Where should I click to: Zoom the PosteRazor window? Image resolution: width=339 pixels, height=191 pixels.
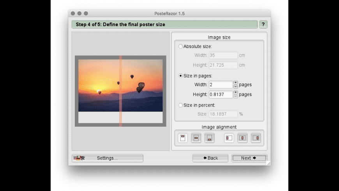tap(86, 13)
